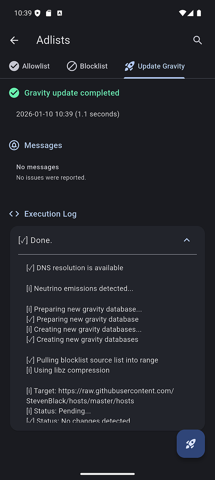
Task: Click the Execution Log code brackets icon
Action: click(14, 214)
